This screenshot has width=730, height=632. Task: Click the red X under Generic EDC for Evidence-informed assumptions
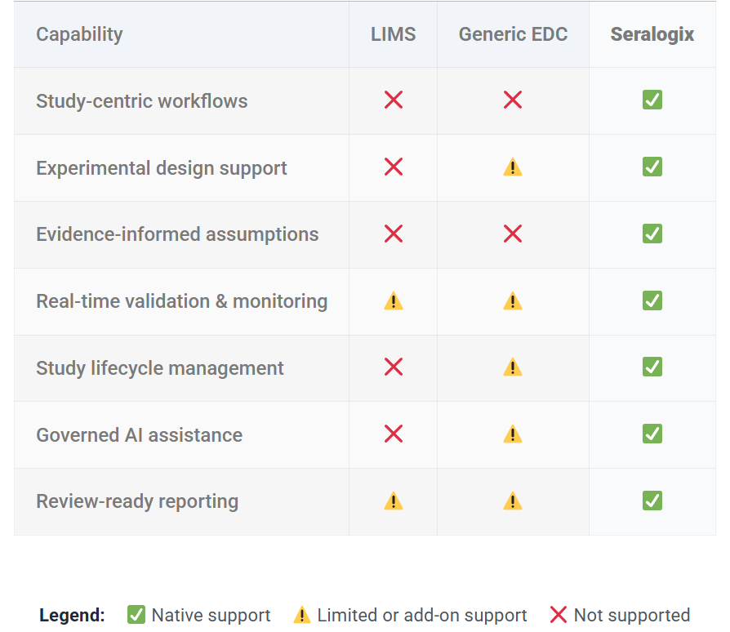tap(513, 234)
